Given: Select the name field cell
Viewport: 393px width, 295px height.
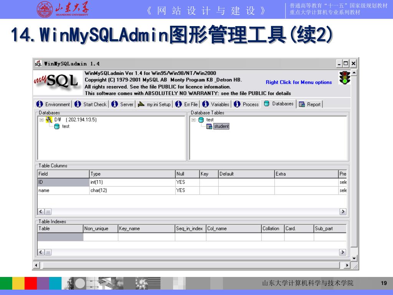Looking at the screenshot, I should coord(63,191).
